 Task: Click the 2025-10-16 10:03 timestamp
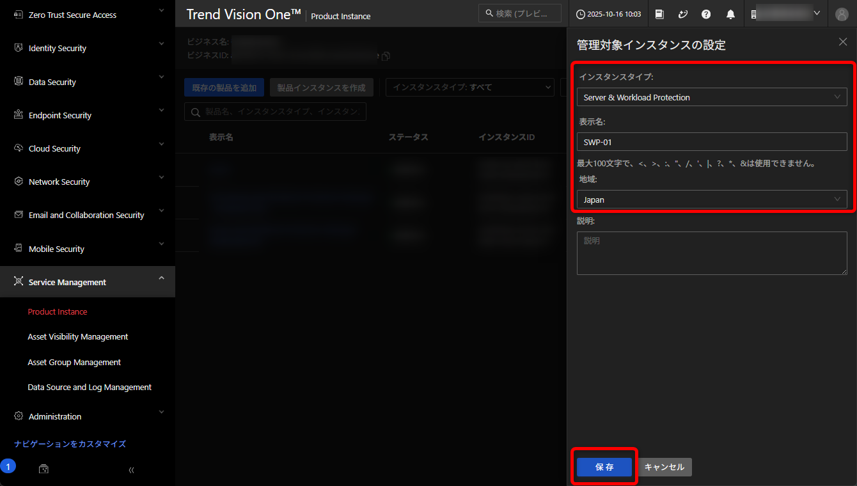[x=615, y=14]
